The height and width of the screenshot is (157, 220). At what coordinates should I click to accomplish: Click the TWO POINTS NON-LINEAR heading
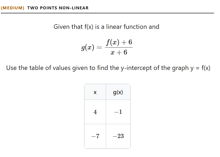click(58, 8)
